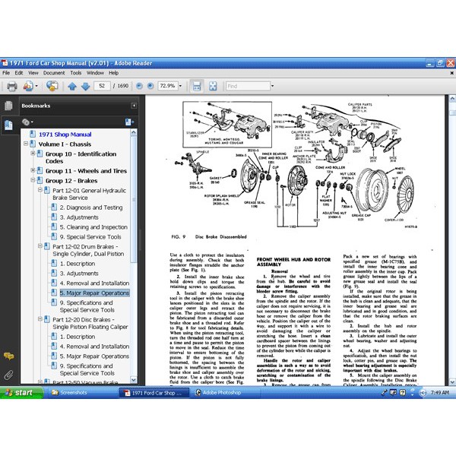Select 5. Cleaning and Inspection bookmark
456x456 pixels.
93,227
